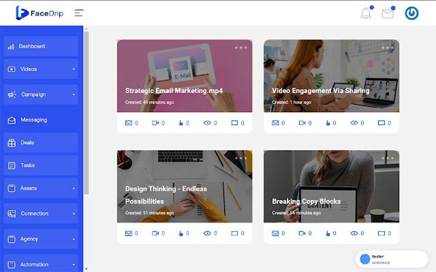
Task: Click the Connection icon in sidebar
Action: [x=12, y=214]
